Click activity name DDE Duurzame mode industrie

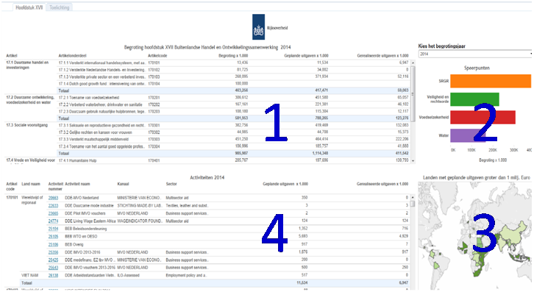click(89, 205)
